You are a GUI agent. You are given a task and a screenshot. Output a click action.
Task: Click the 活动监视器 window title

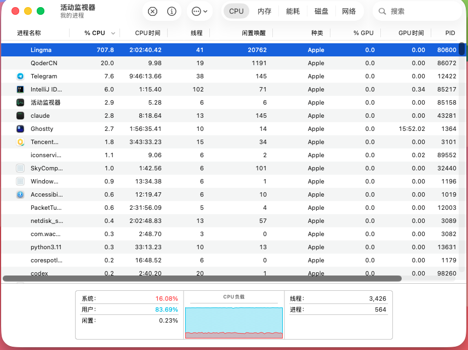[x=78, y=8]
